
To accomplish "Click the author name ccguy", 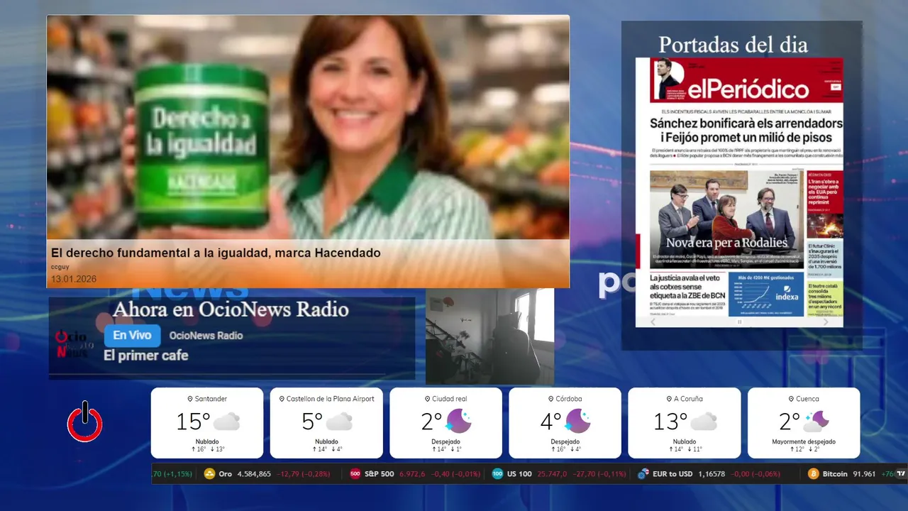I will [x=60, y=266].
